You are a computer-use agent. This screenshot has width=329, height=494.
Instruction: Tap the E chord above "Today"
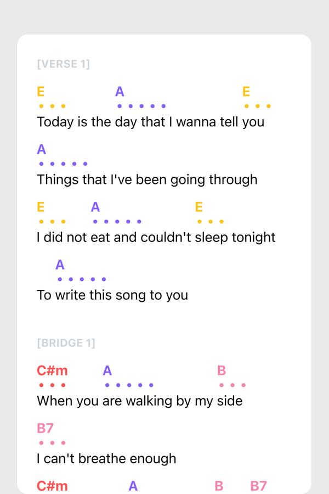coord(41,92)
